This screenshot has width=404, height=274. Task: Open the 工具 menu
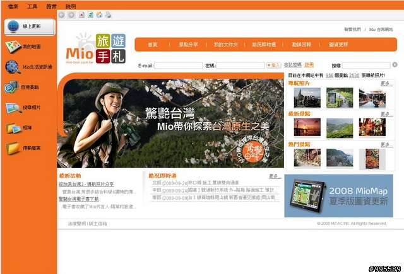click(32, 6)
